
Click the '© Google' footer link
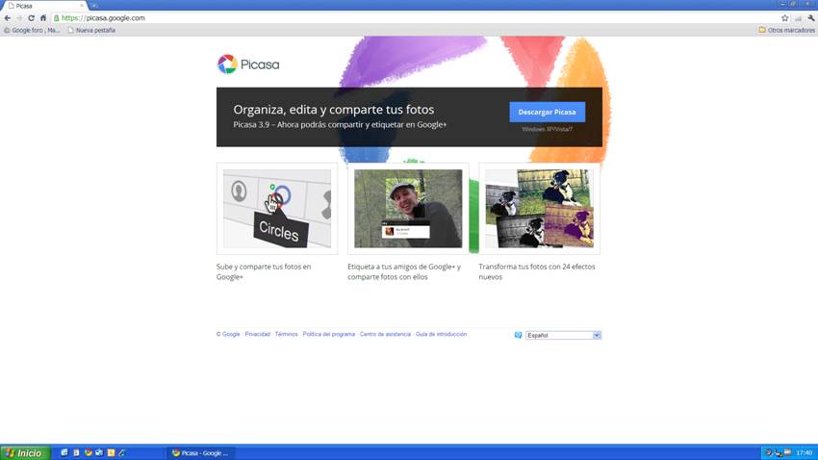pyautogui.click(x=228, y=334)
